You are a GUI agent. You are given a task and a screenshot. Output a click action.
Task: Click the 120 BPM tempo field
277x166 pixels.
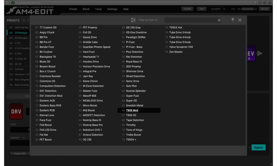215,9
